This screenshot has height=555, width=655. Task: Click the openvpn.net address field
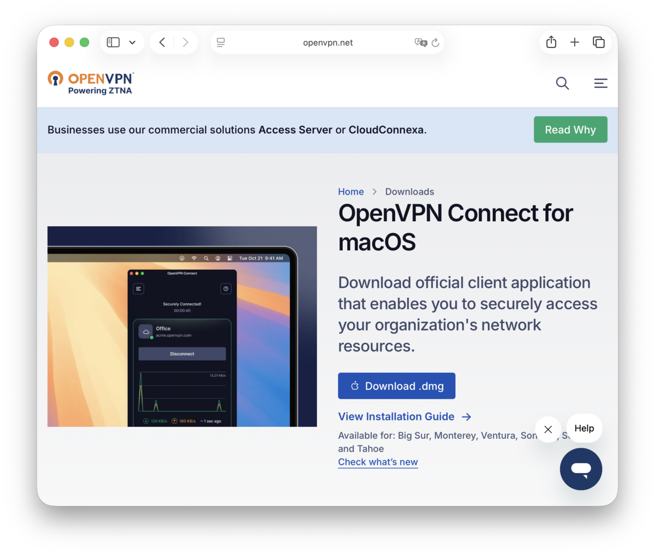327,43
